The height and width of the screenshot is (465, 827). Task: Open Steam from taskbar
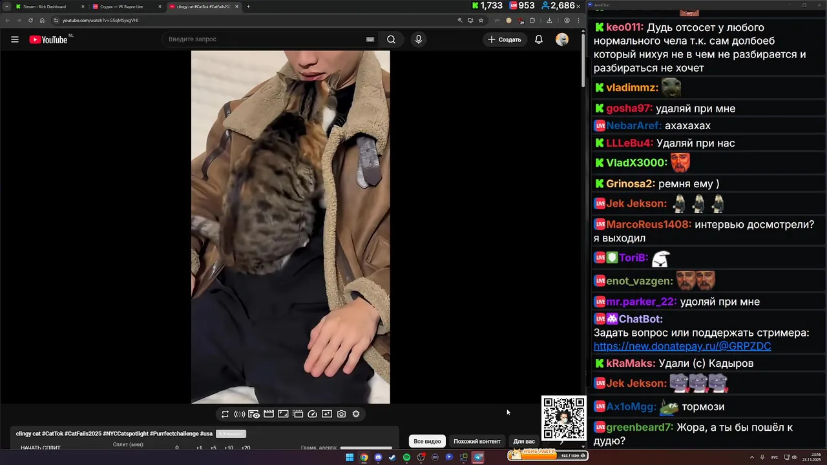[392, 457]
